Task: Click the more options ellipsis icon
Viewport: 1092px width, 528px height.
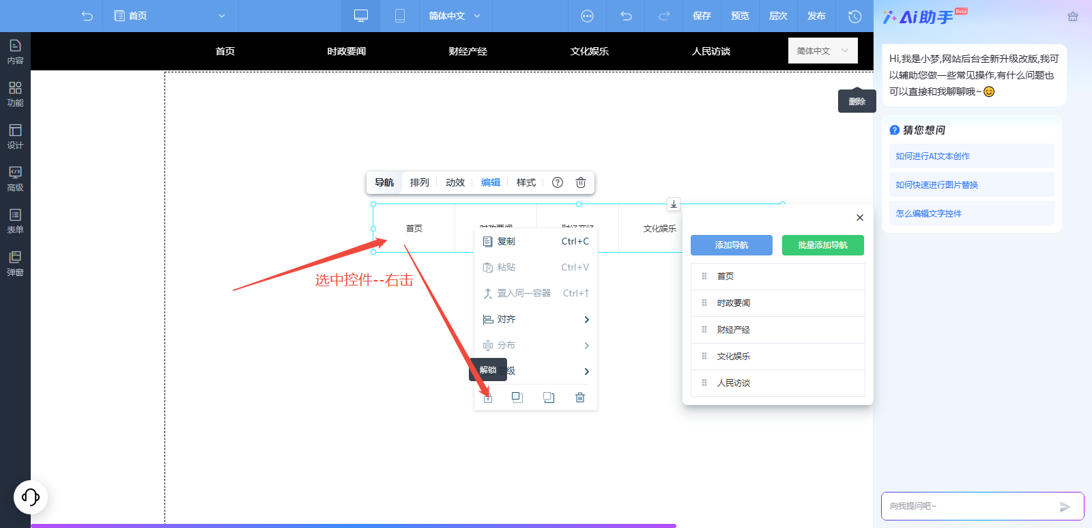Action: point(587,16)
